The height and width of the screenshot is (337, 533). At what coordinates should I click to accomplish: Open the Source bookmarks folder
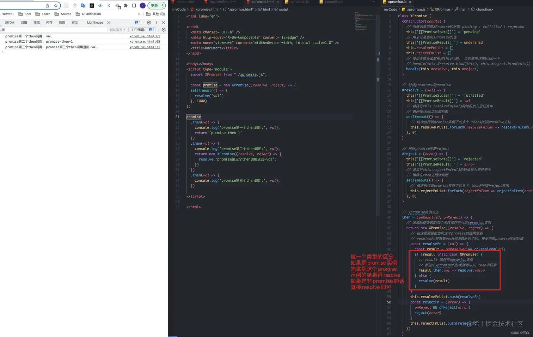point(63,14)
